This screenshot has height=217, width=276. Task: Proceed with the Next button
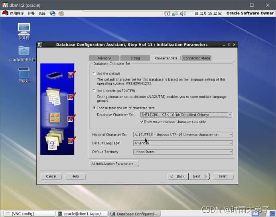pyautogui.click(x=199, y=176)
